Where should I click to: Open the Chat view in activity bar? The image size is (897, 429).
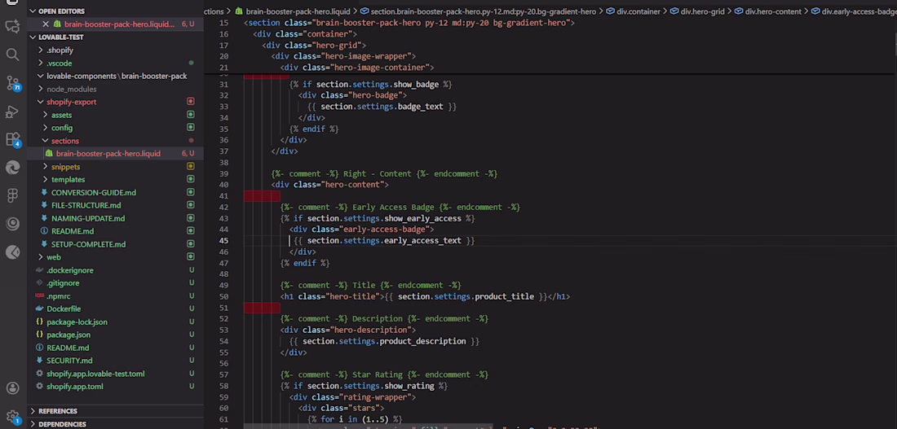pos(12,26)
